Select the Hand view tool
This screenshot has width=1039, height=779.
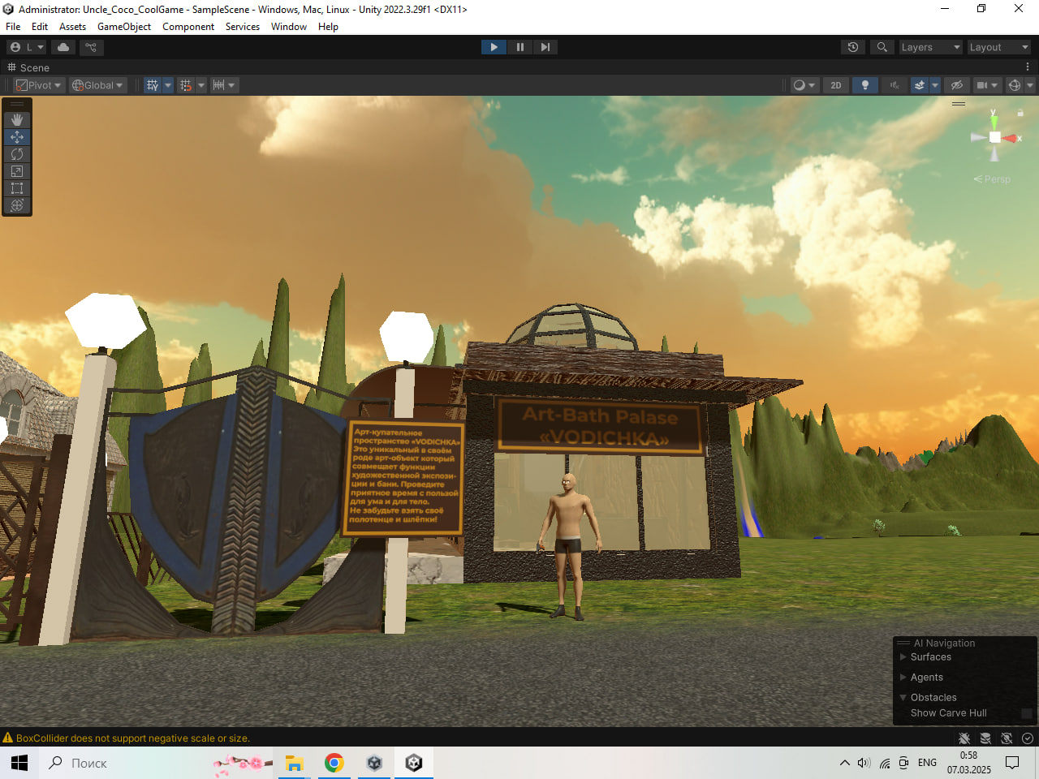[x=17, y=120]
